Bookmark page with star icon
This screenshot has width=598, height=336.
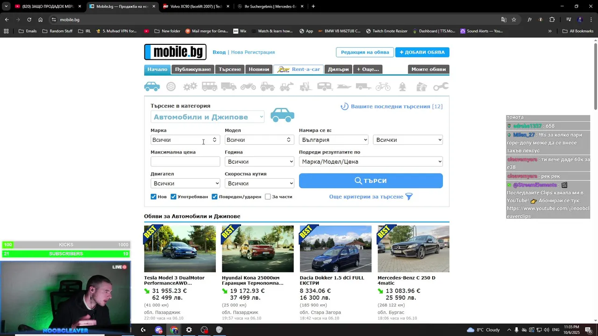click(514, 20)
